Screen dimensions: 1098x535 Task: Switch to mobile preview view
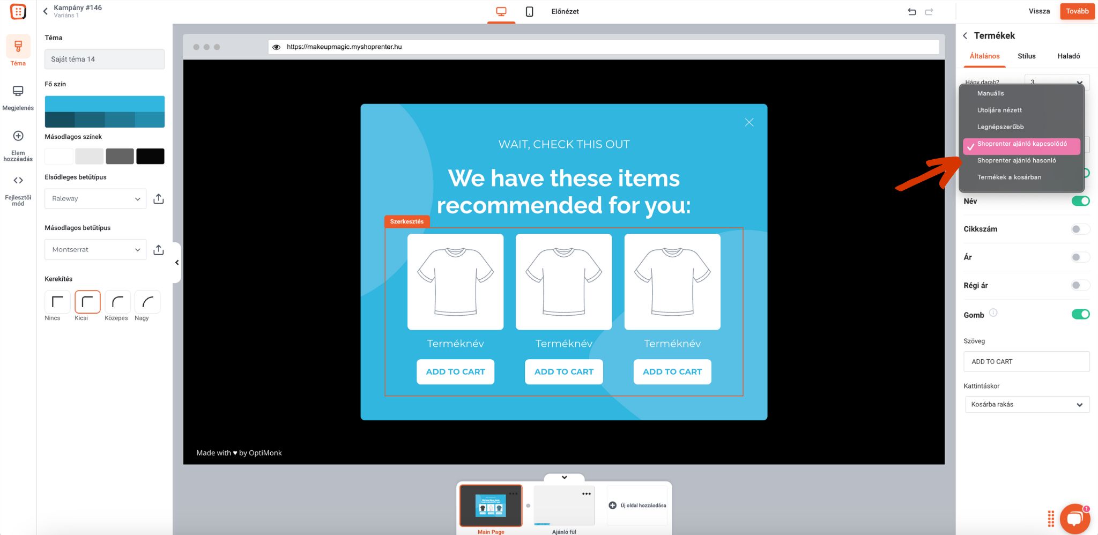529,11
